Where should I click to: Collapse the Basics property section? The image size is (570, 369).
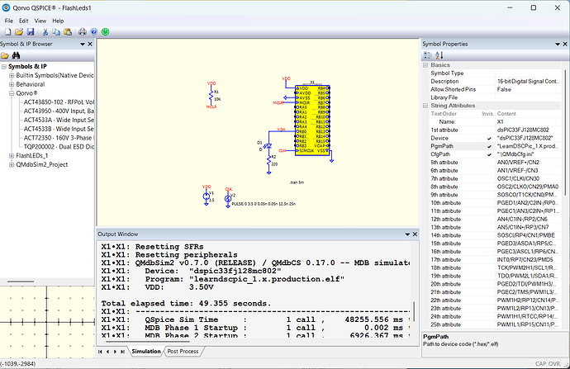pyautogui.click(x=425, y=65)
